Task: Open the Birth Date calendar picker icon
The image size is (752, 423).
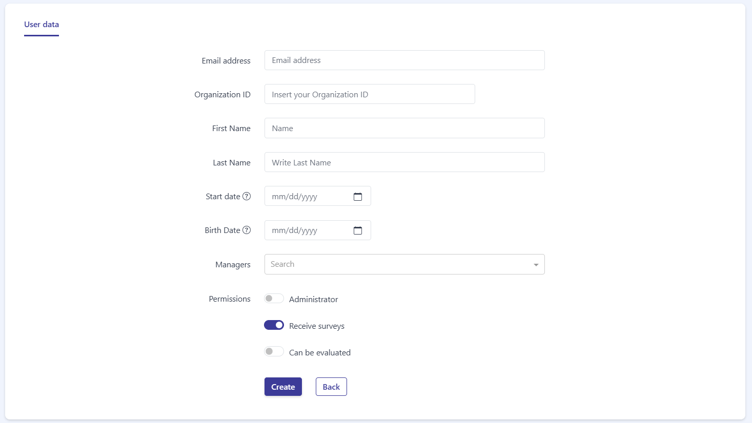Action: [358, 230]
